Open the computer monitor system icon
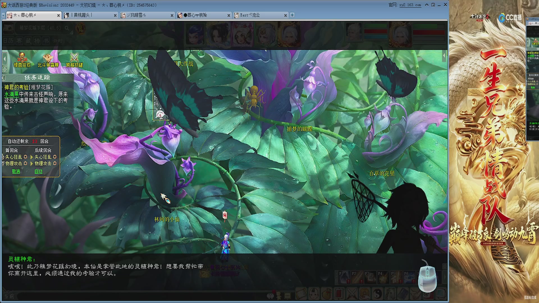 [x=441, y=294]
